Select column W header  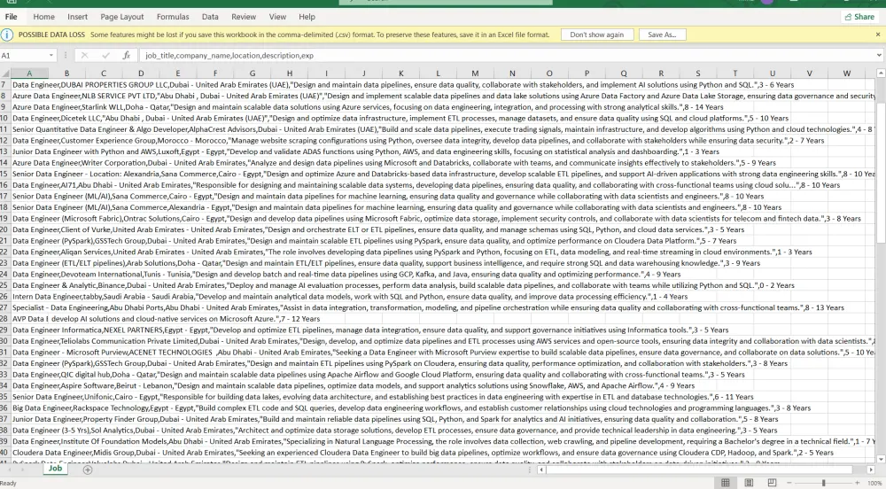[x=846, y=74]
